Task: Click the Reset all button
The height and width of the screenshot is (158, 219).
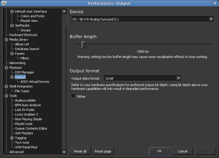Action: pos(80,151)
